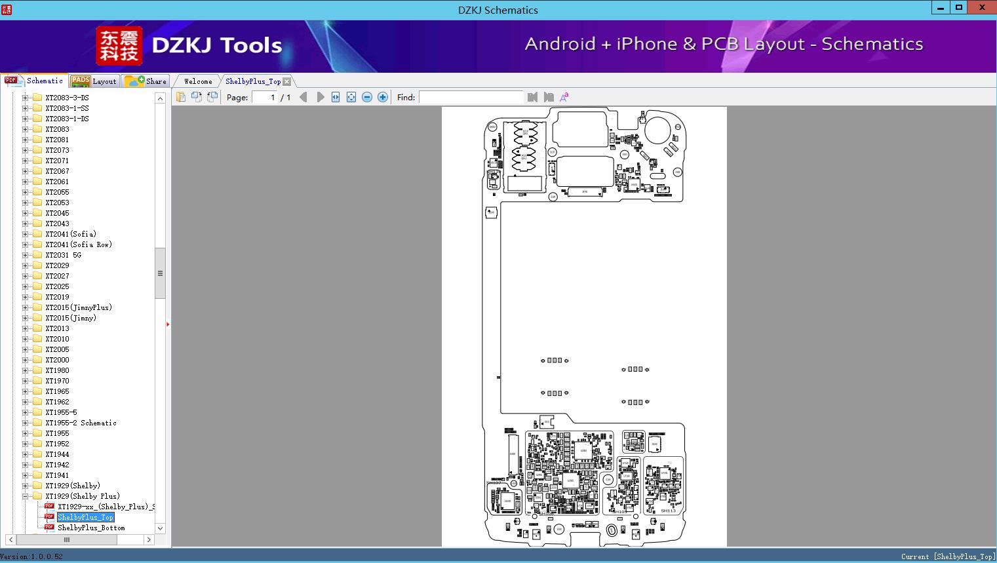This screenshot has width=997, height=563.
Task: Click the find previous icon
Action: pos(532,97)
